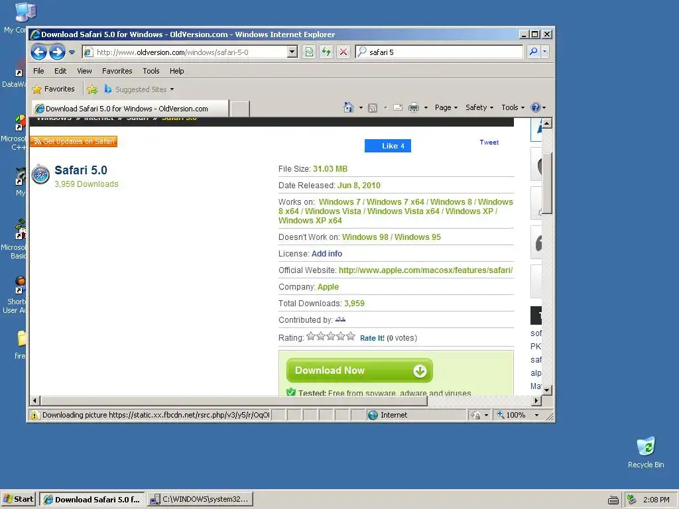Click the Facebook Like 4 button
The image size is (679, 509).
click(387, 146)
